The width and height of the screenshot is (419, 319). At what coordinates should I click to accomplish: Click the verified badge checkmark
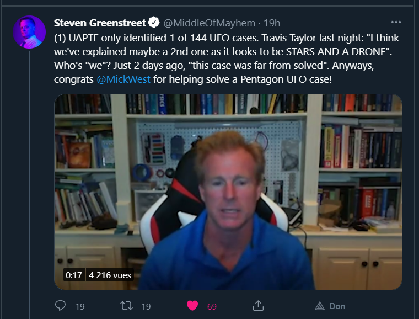pos(154,23)
